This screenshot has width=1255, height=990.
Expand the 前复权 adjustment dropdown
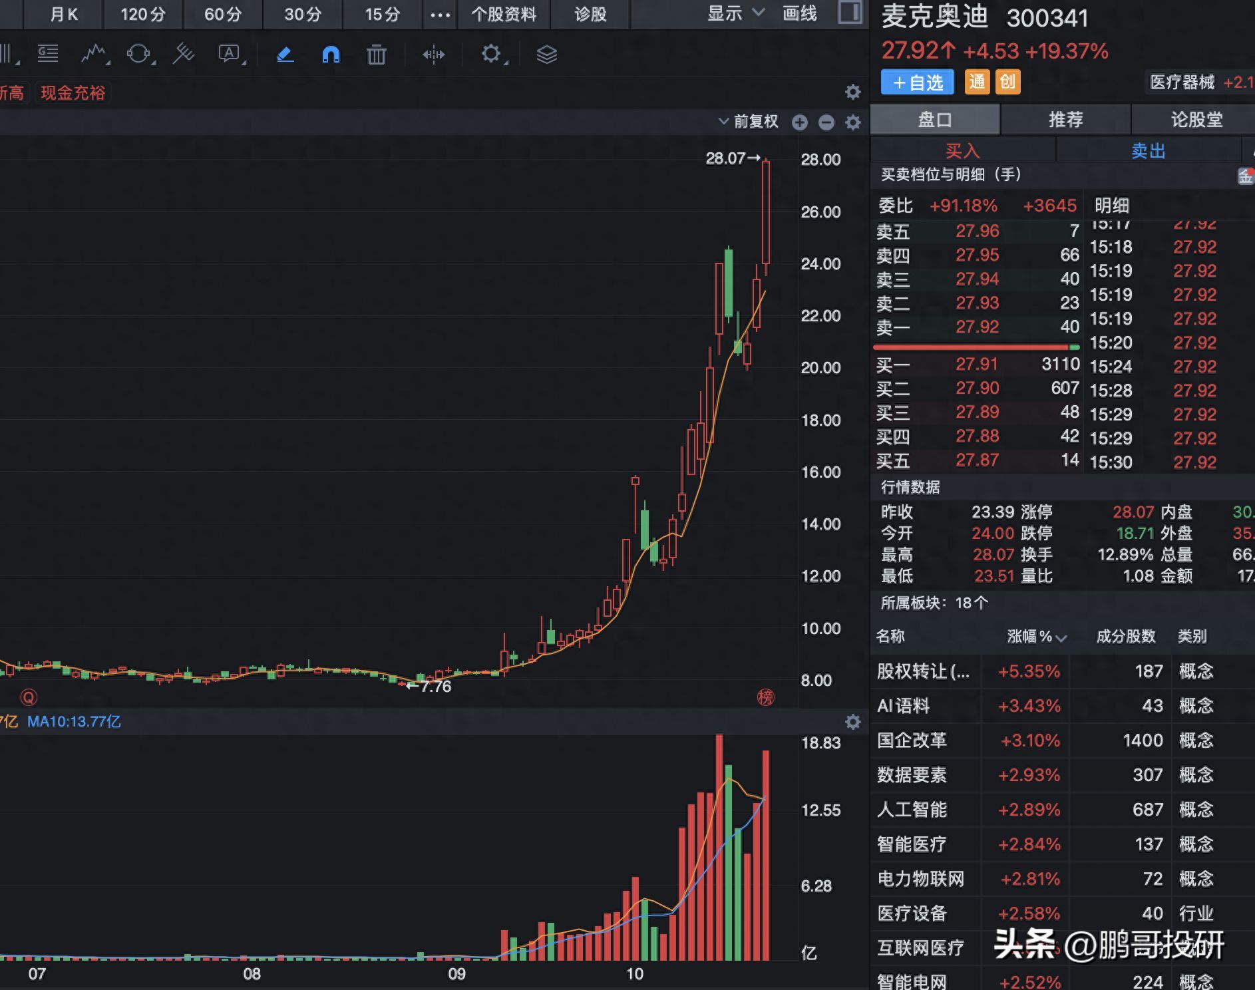tap(748, 121)
